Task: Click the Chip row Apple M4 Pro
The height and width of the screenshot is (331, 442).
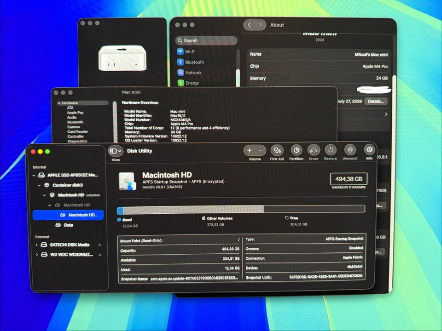Action: [319, 66]
